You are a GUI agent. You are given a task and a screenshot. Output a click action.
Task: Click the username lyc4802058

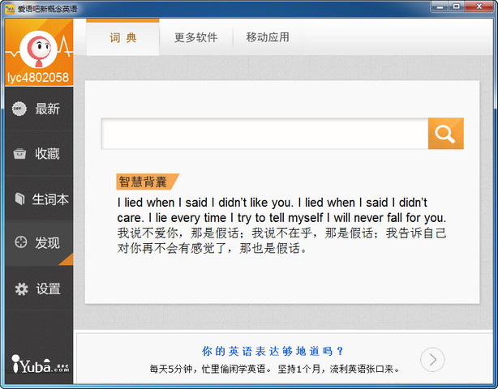point(38,78)
